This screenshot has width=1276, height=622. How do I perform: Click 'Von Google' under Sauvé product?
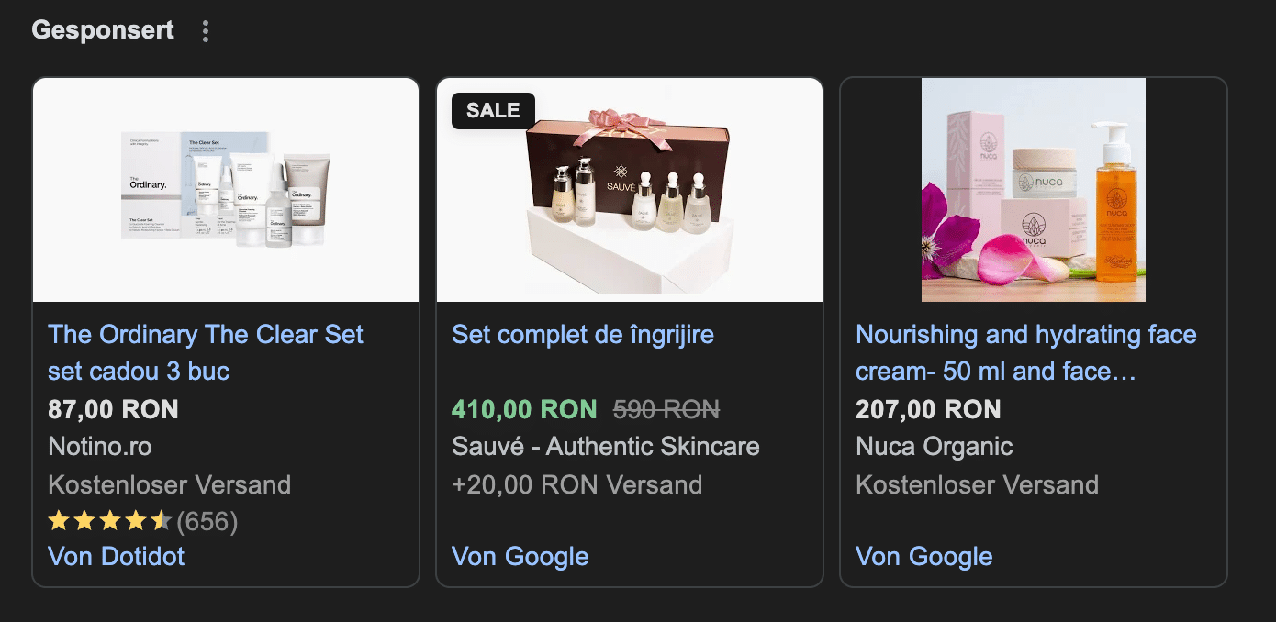[x=520, y=556]
